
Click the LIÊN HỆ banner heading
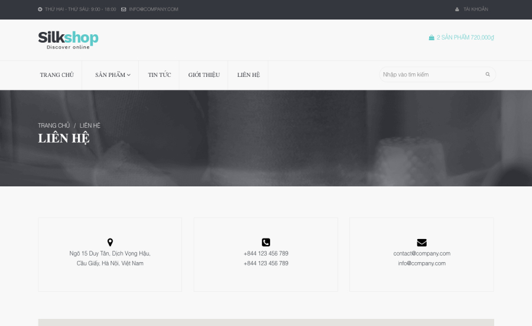click(64, 138)
